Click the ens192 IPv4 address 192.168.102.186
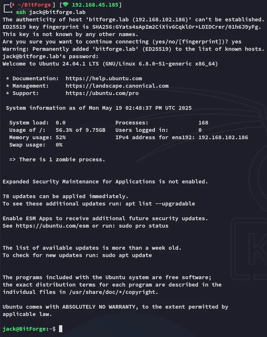267x337 pixels. (x=223, y=137)
